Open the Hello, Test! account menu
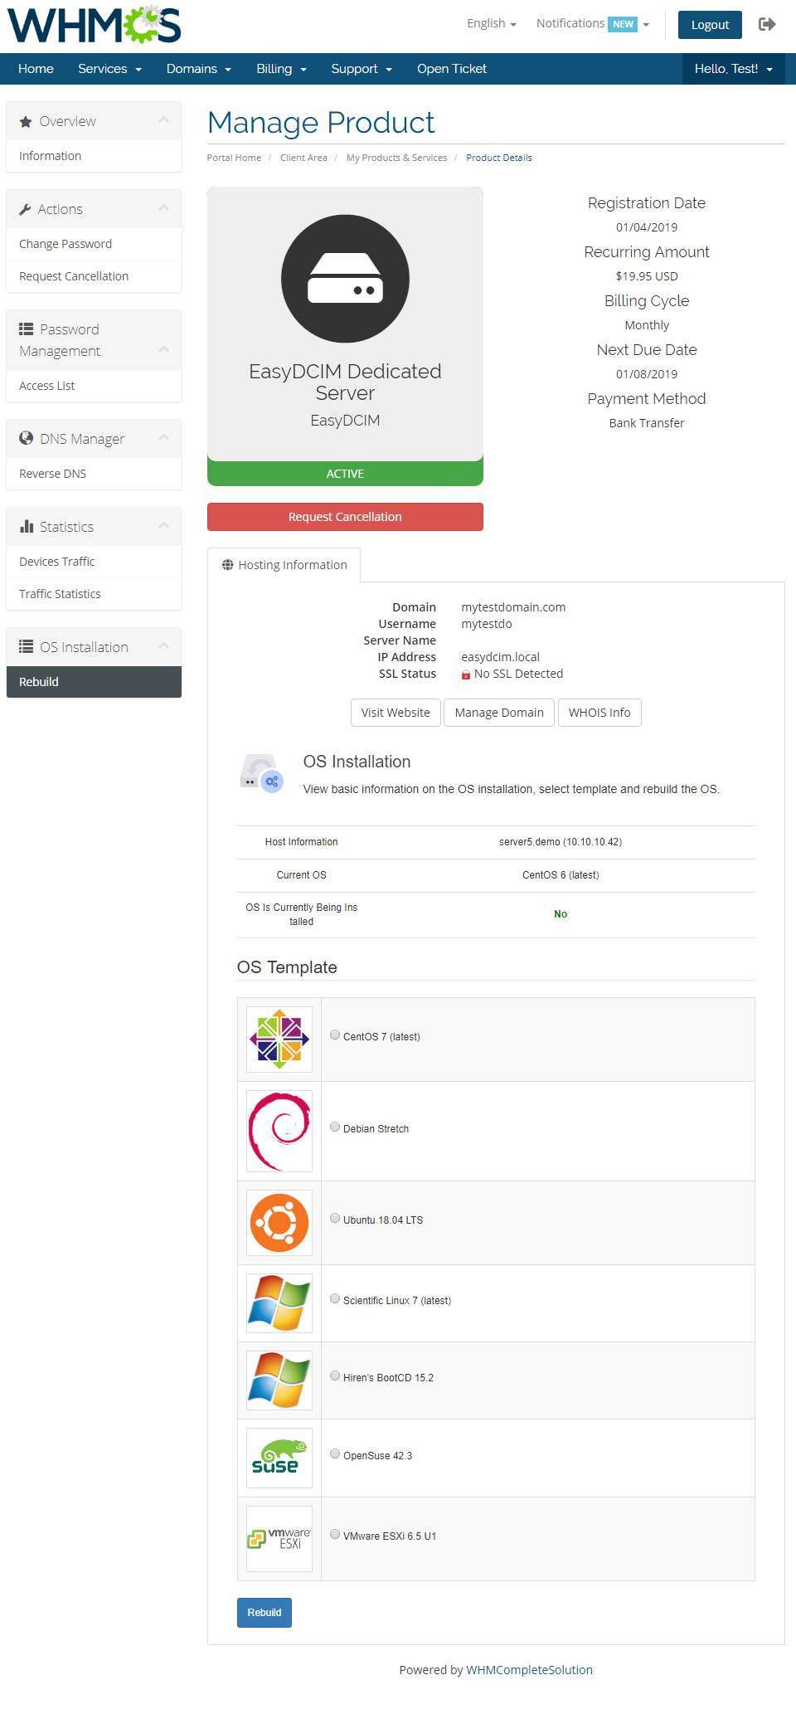The image size is (796, 1709). (734, 69)
